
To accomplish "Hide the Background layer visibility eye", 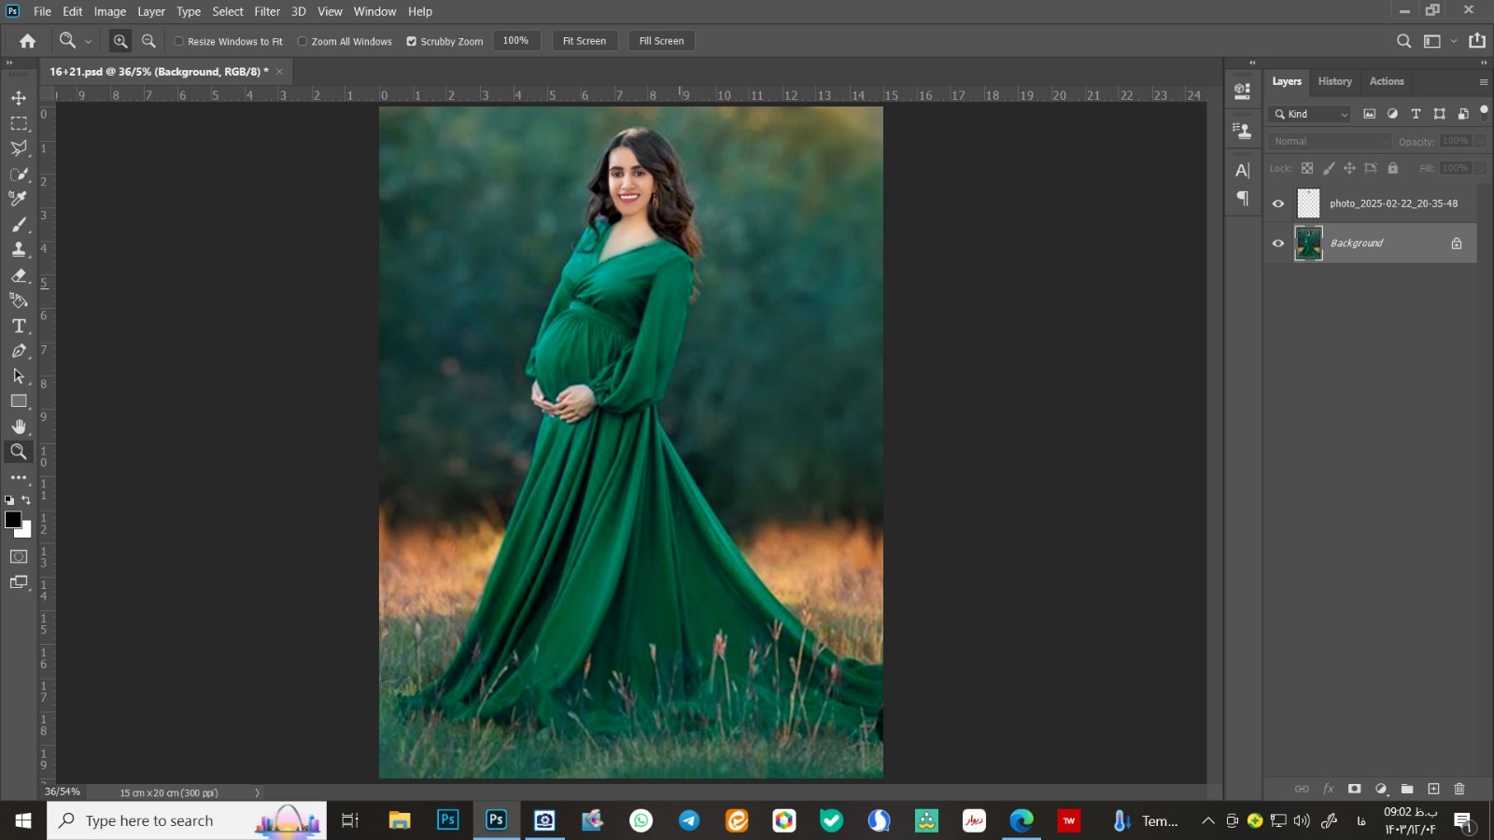I will [x=1278, y=244].
